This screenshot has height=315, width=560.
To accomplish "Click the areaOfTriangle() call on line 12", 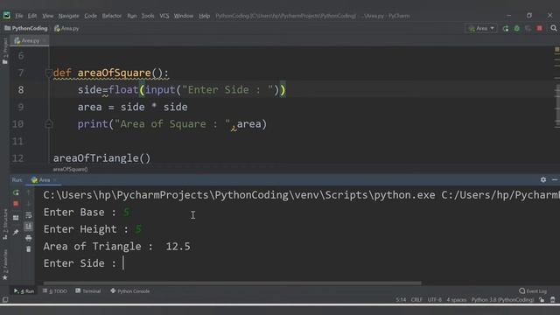I will click(x=101, y=157).
